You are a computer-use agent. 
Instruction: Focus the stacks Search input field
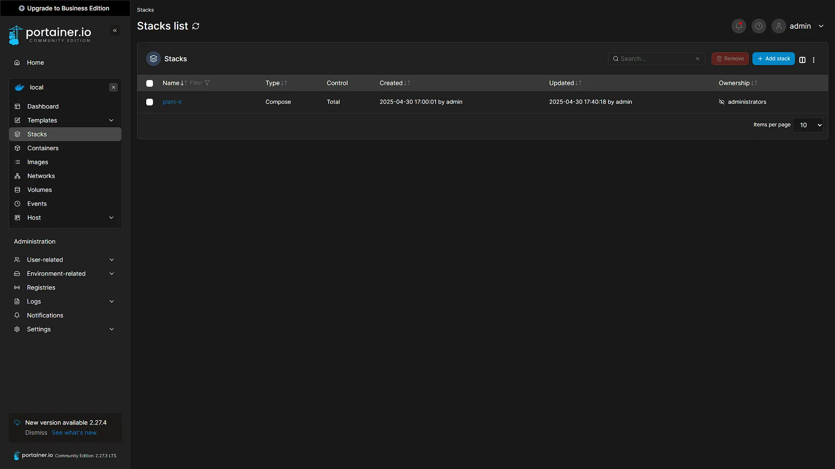pyautogui.click(x=656, y=59)
